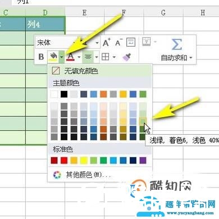
Task: Increase font size with A+ icon
Action: (x=107, y=42)
